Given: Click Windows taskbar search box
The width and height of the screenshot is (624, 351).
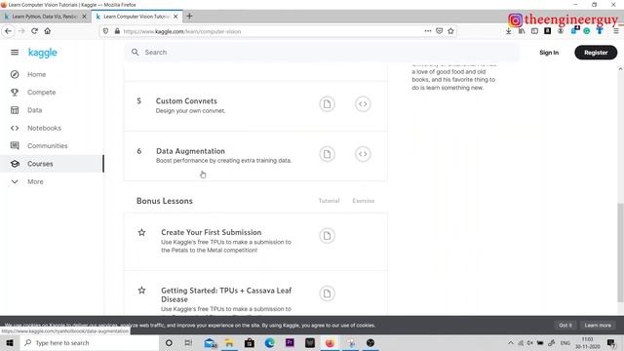Looking at the screenshot, I should [89, 342].
